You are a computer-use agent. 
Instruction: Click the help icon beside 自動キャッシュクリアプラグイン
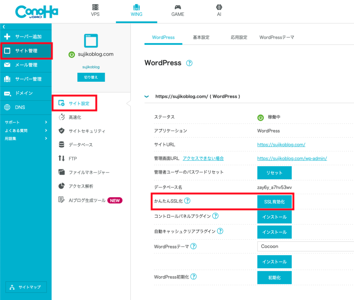pyautogui.click(x=220, y=231)
